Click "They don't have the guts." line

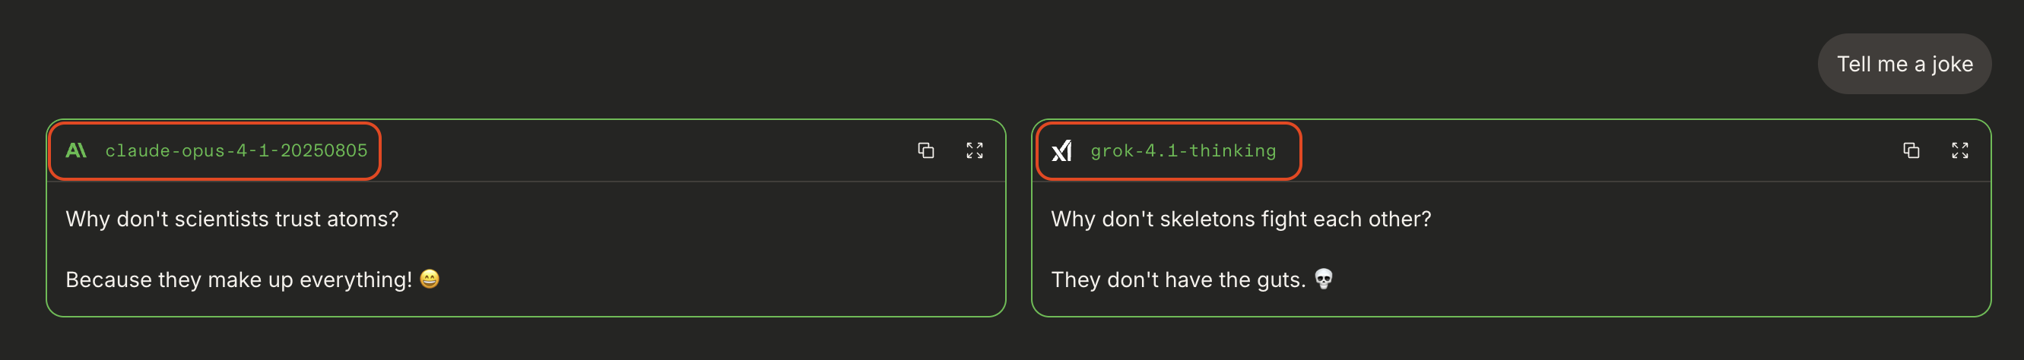1178,280
